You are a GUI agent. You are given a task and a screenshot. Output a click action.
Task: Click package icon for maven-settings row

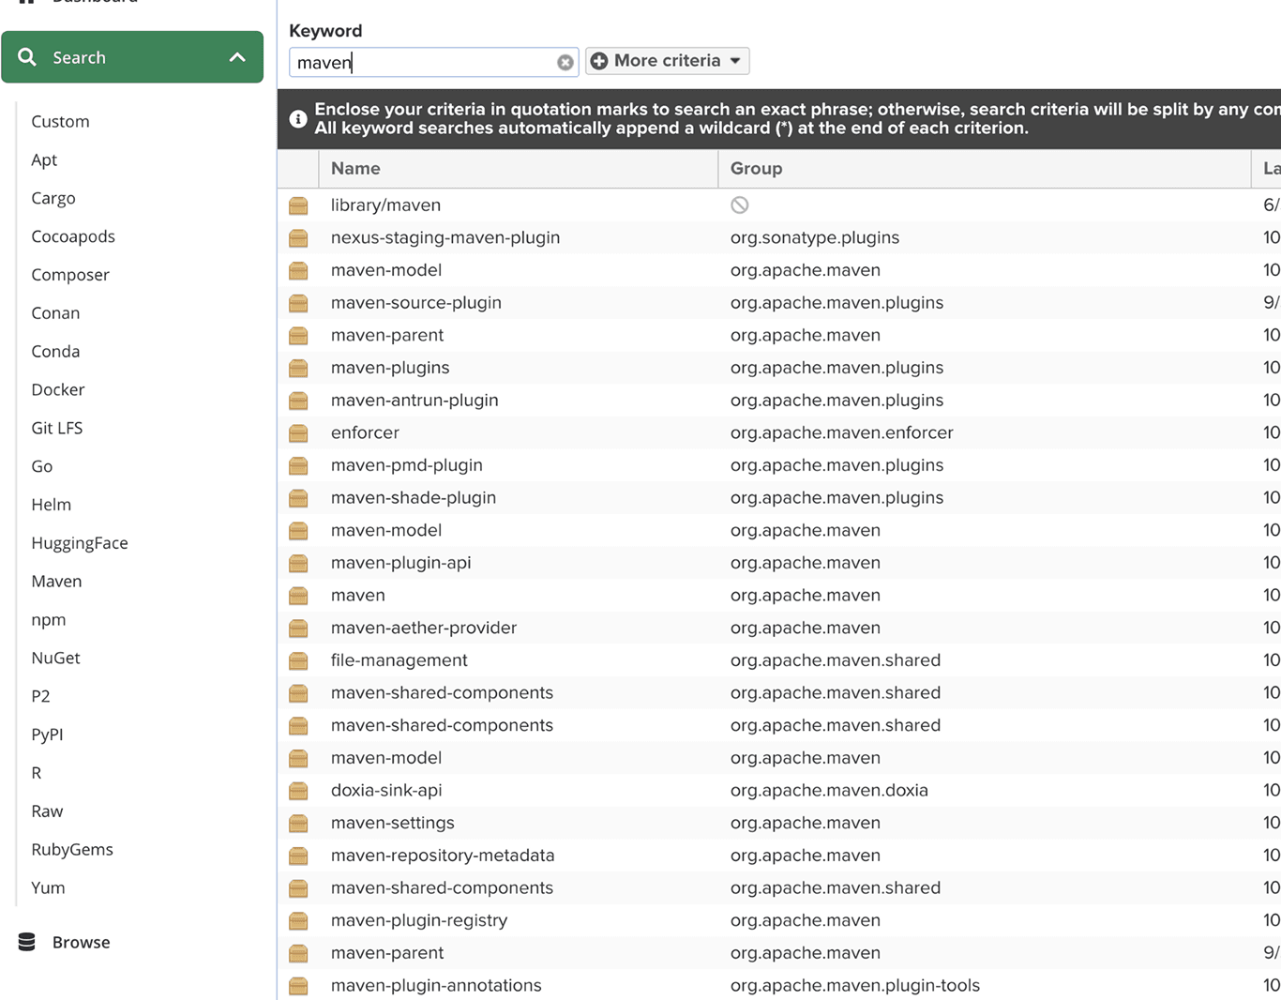(x=298, y=824)
